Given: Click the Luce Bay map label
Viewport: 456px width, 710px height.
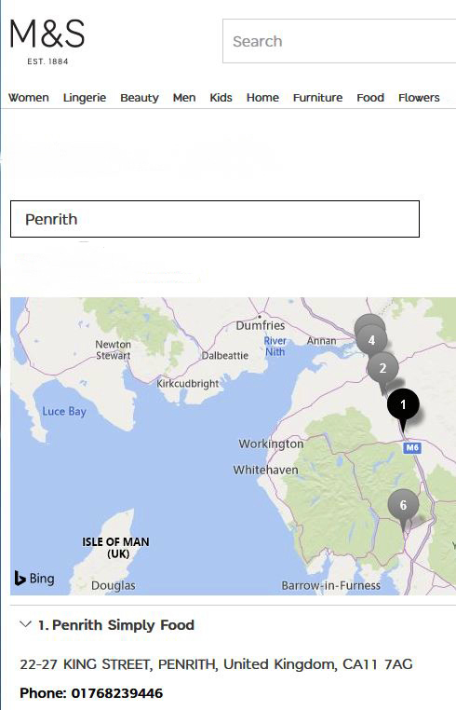Looking at the screenshot, I should pos(64,411).
